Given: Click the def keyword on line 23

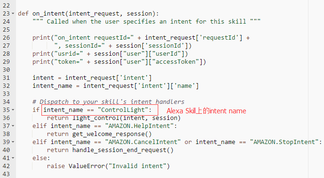Looking at the screenshot, I should click(x=23, y=14).
